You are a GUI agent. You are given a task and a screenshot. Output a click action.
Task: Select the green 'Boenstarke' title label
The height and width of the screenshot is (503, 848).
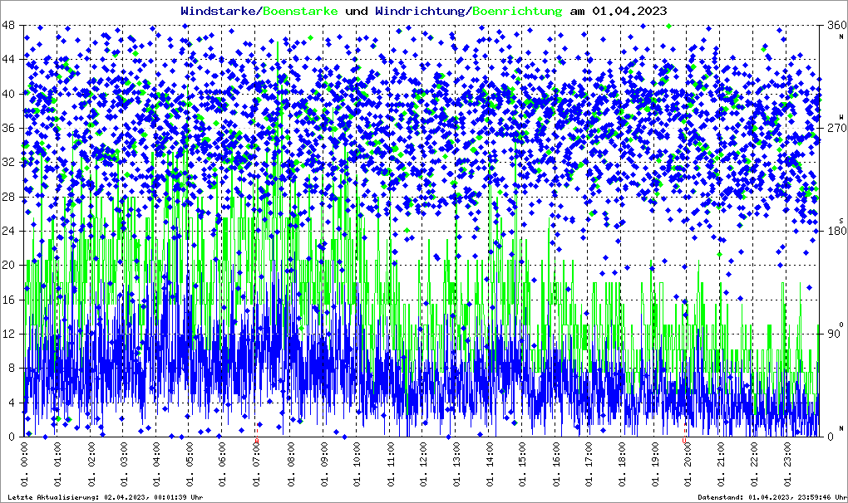point(301,11)
